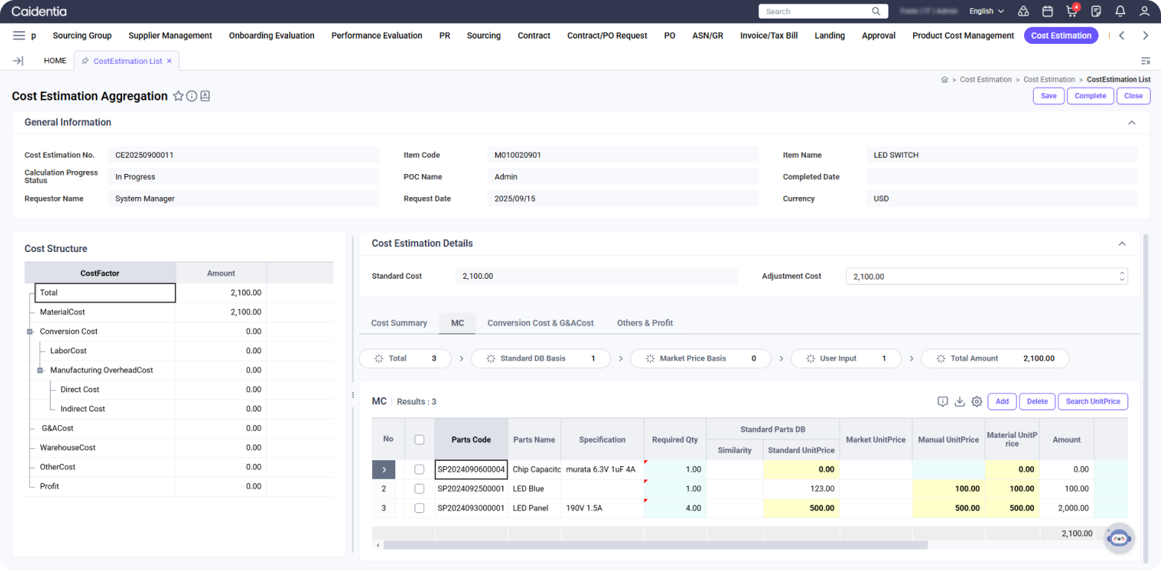Click the MC table horizontal scrollbar

(655, 545)
